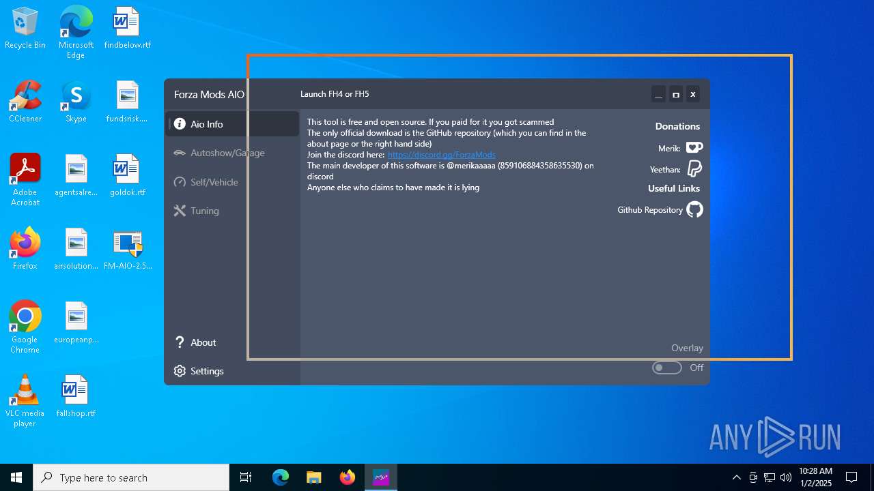Click the Launch FH4 or FH5 text
This screenshot has height=491, width=874.
tap(335, 94)
